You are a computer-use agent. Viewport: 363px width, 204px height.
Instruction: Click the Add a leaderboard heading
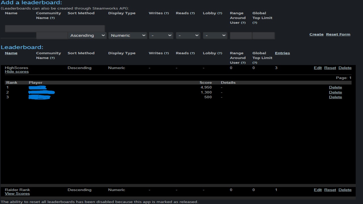click(31, 3)
